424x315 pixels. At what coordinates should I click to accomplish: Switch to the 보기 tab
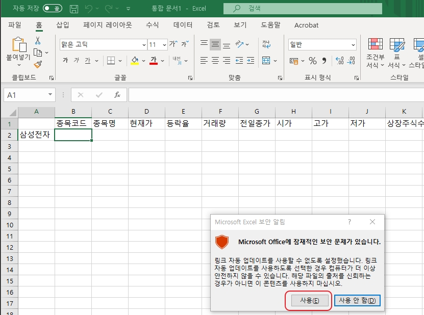pyautogui.click(x=240, y=25)
